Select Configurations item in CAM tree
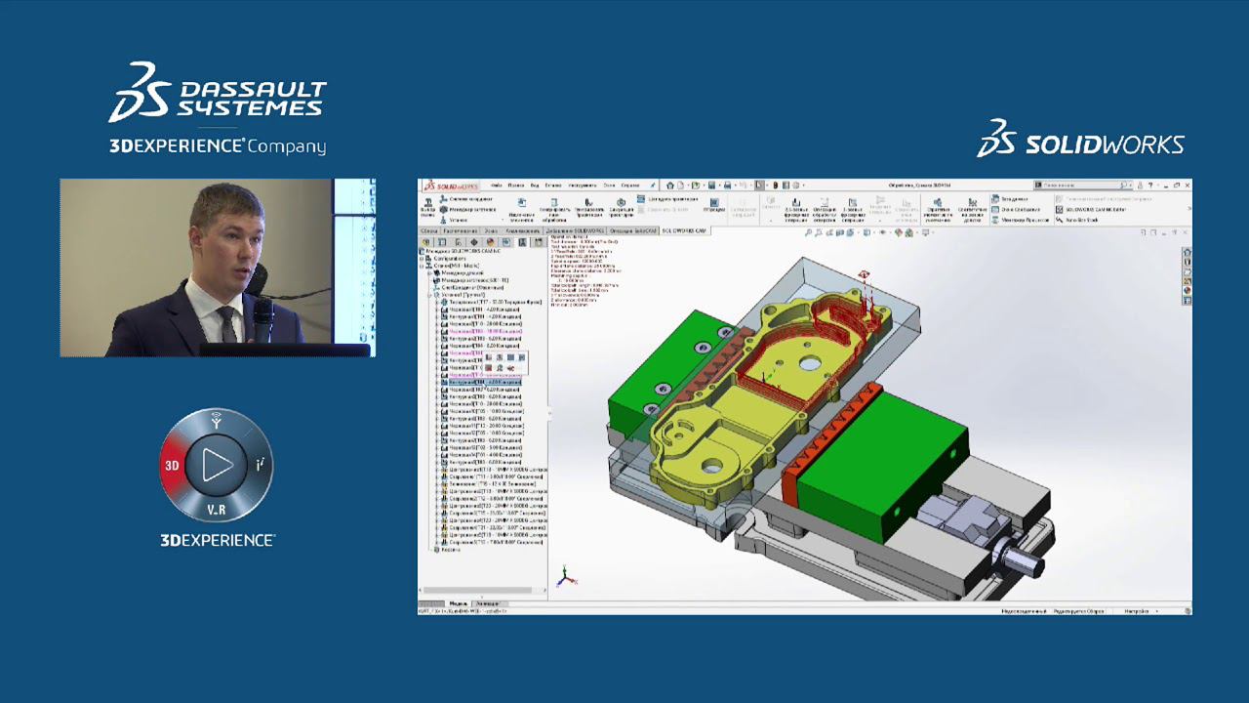The width and height of the screenshot is (1249, 703). (450, 259)
